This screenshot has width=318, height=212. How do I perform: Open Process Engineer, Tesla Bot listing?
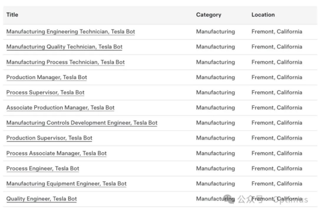43,168
